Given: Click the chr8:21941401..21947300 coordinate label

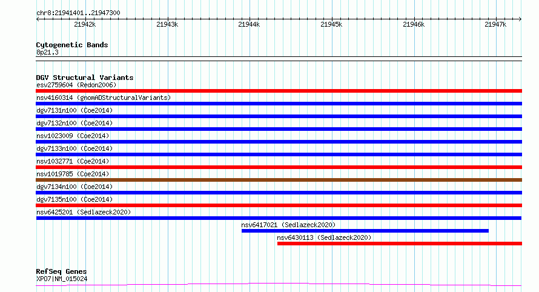Looking at the screenshot, I should click(78, 13).
